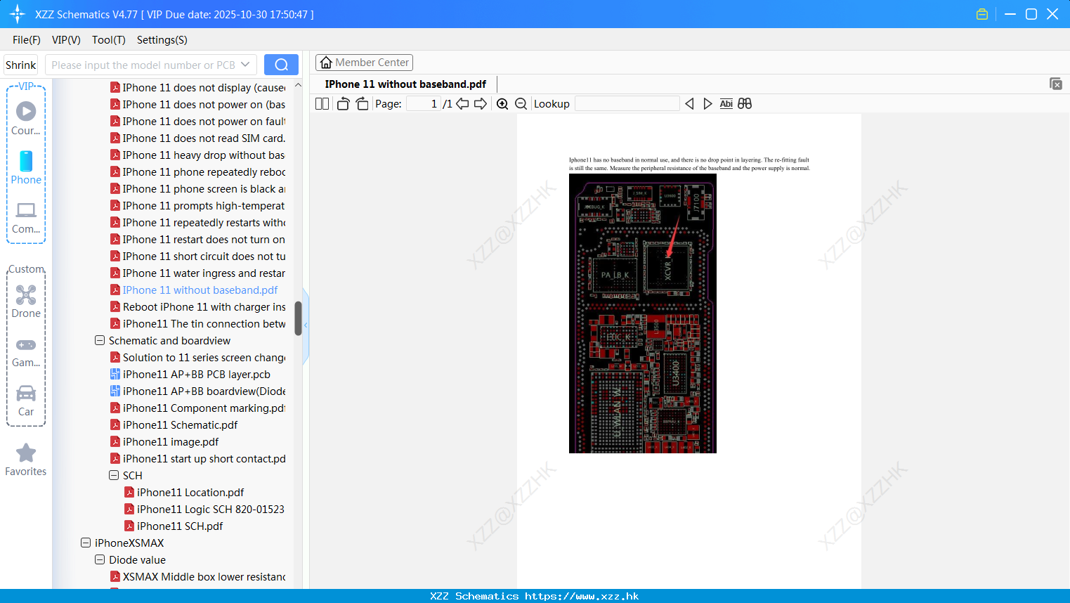Rotate the PDF page clockwise
This screenshot has height=603, width=1070.
coord(362,104)
